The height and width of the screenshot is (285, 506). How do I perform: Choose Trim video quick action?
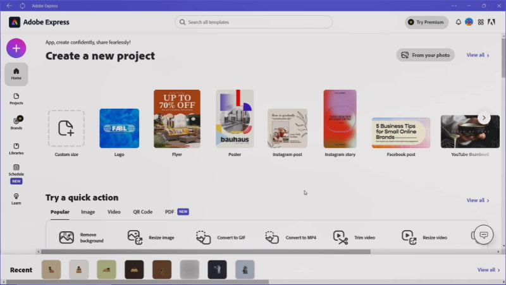coord(354,238)
